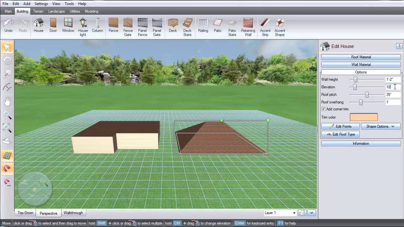Switch to the Utilities tab

pos(75,11)
